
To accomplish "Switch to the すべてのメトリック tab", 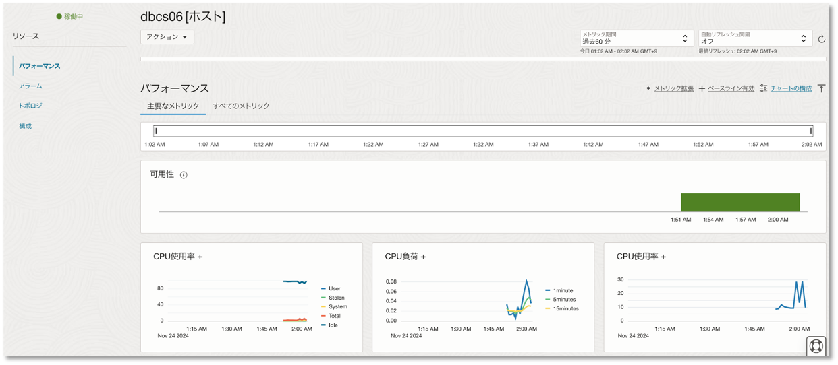I will pos(241,106).
